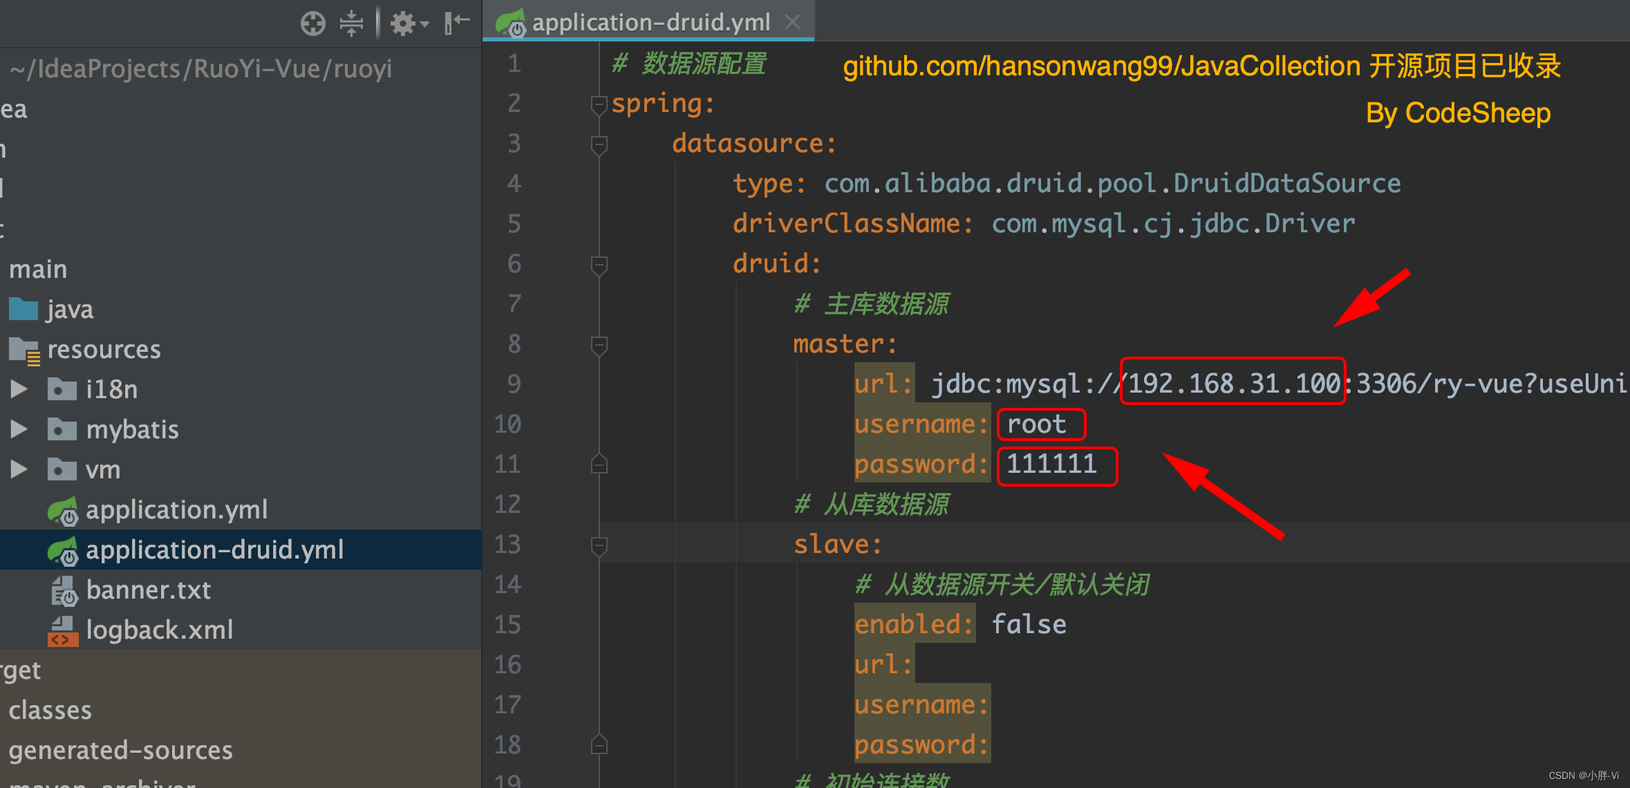Fold the slave: block in gutter
The width and height of the screenshot is (1630, 788).
coord(599,545)
